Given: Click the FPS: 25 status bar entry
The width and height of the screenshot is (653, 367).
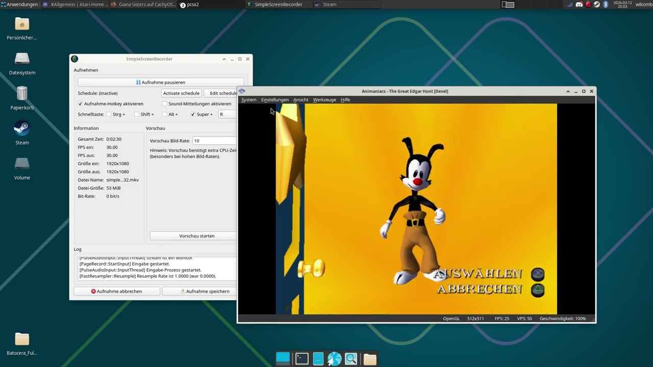Looking at the screenshot, I should [502, 319].
